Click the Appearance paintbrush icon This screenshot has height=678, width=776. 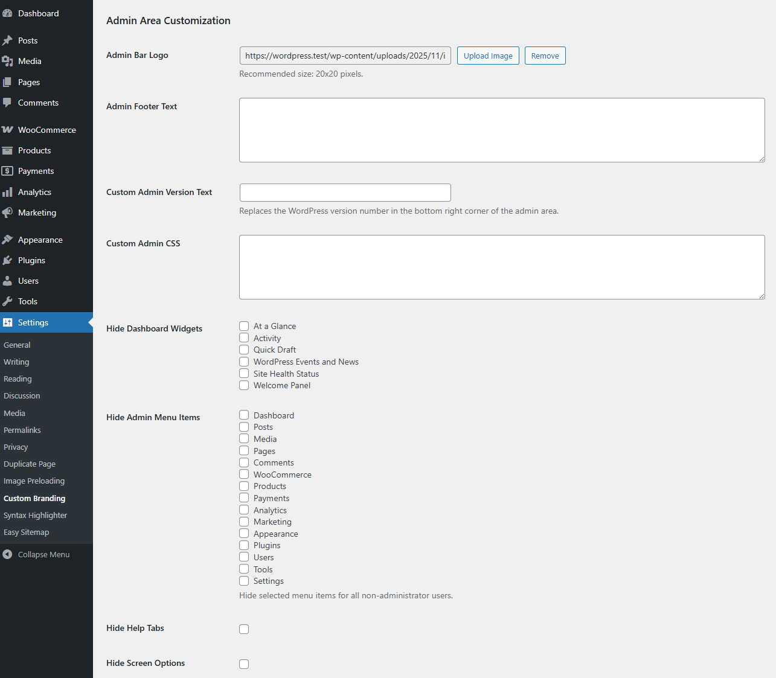pyautogui.click(x=7, y=240)
